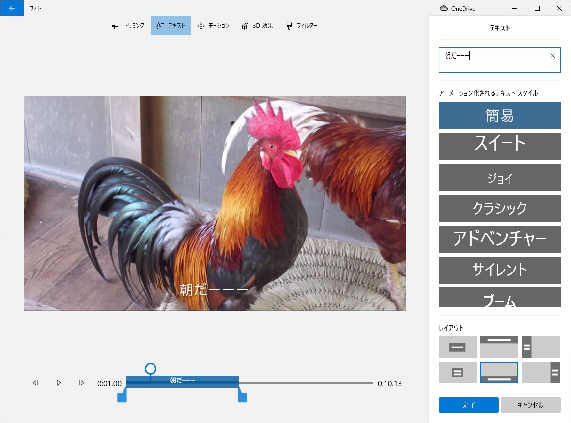Screen dimensions: 571x423
Task: Step back one frame
Action: click(35, 383)
